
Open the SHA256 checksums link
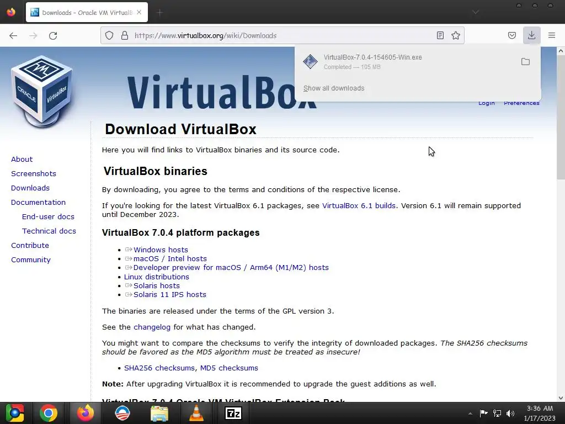point(159,368)
